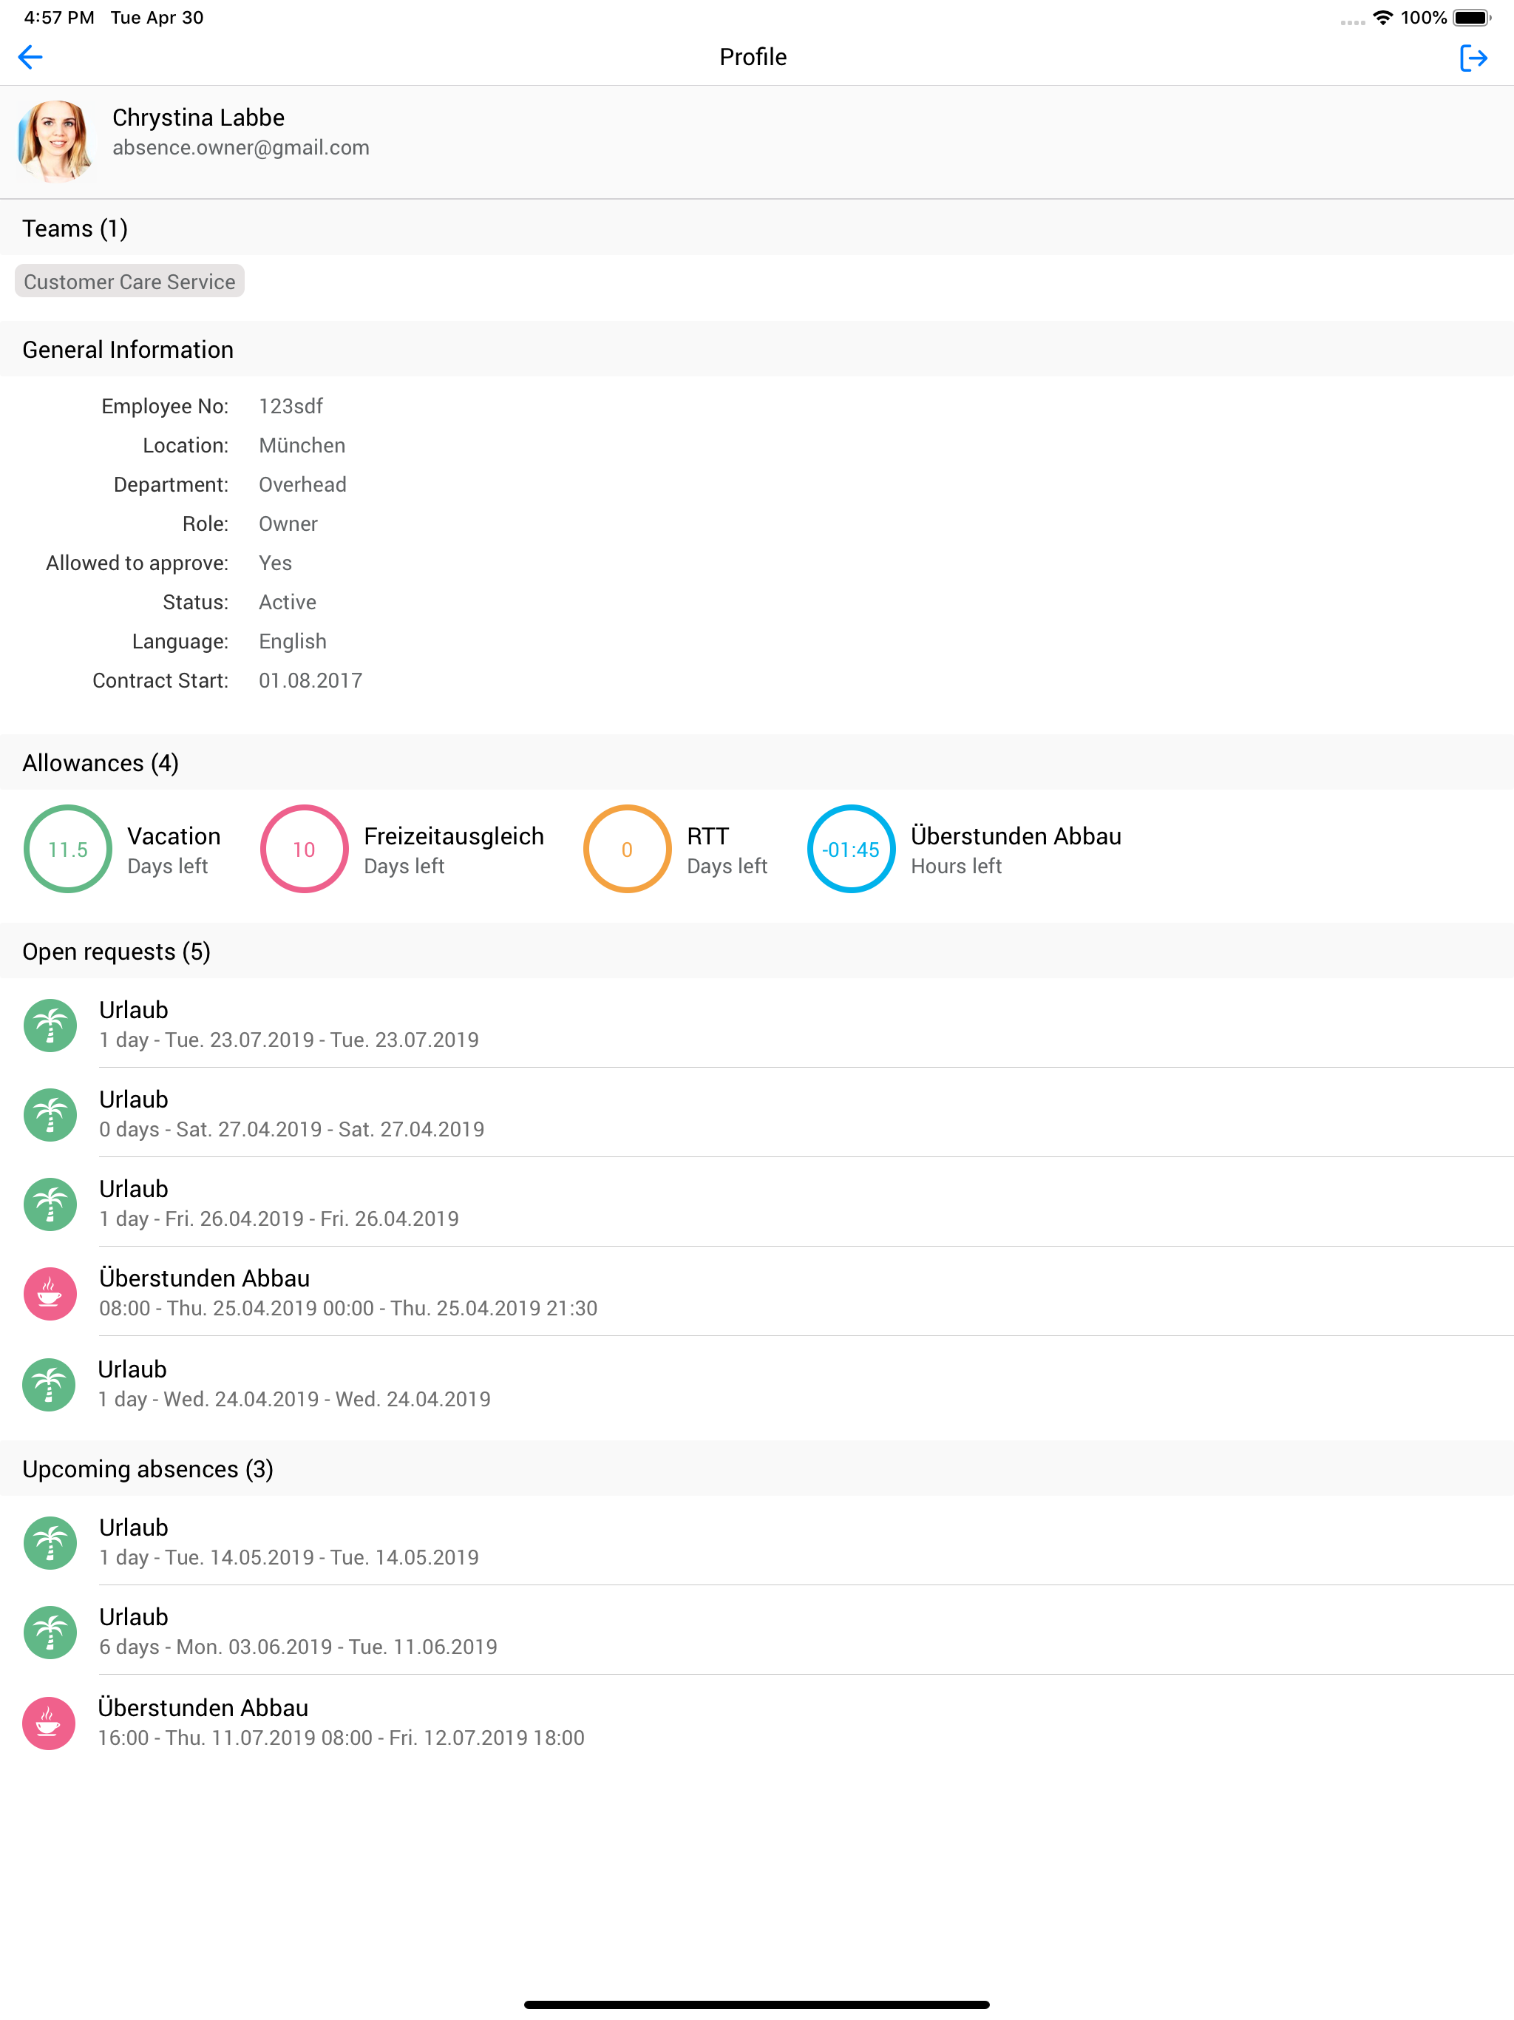Tap the battery indicator in status bar
This screenshot has width=1514, height=2020.
point(1472,17)
